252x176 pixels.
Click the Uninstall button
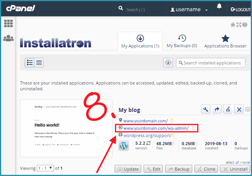[235, 169]
